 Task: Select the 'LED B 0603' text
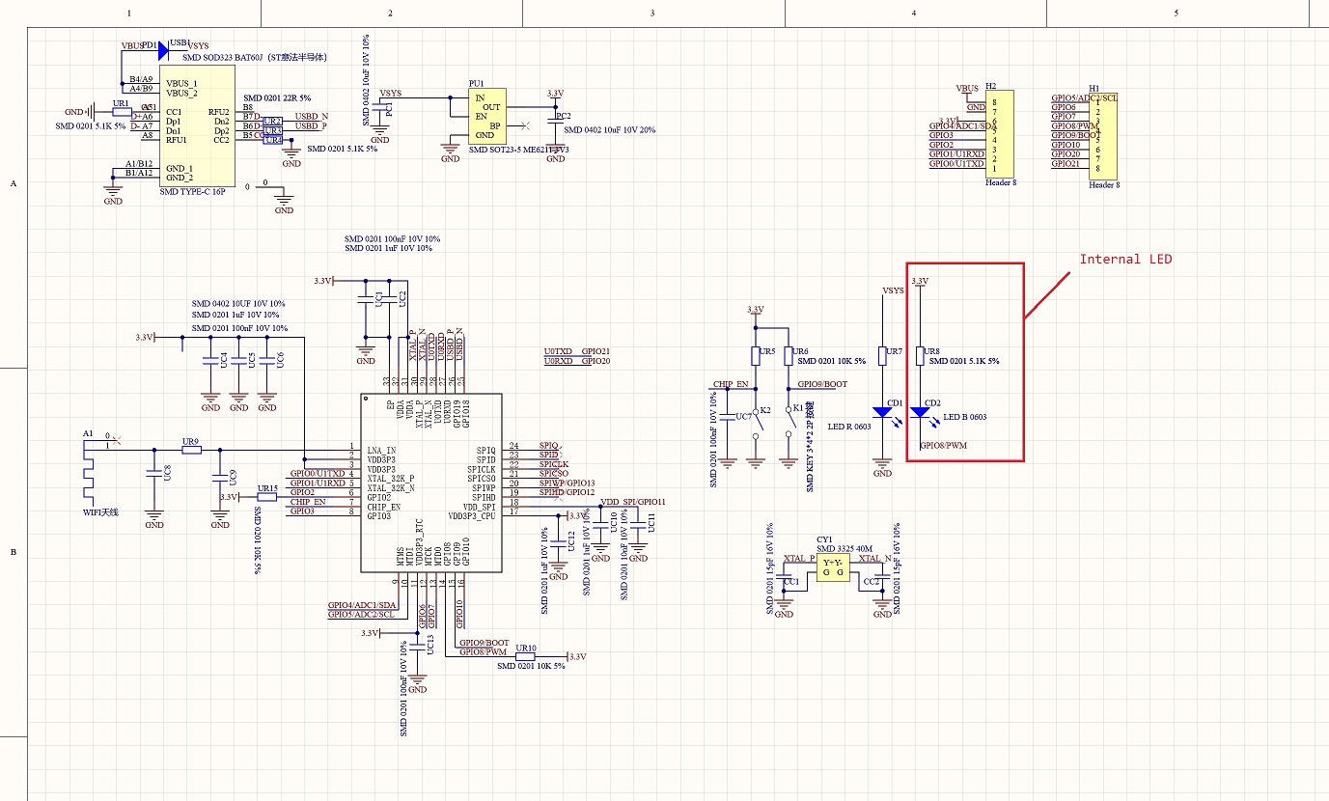(966, 417)
